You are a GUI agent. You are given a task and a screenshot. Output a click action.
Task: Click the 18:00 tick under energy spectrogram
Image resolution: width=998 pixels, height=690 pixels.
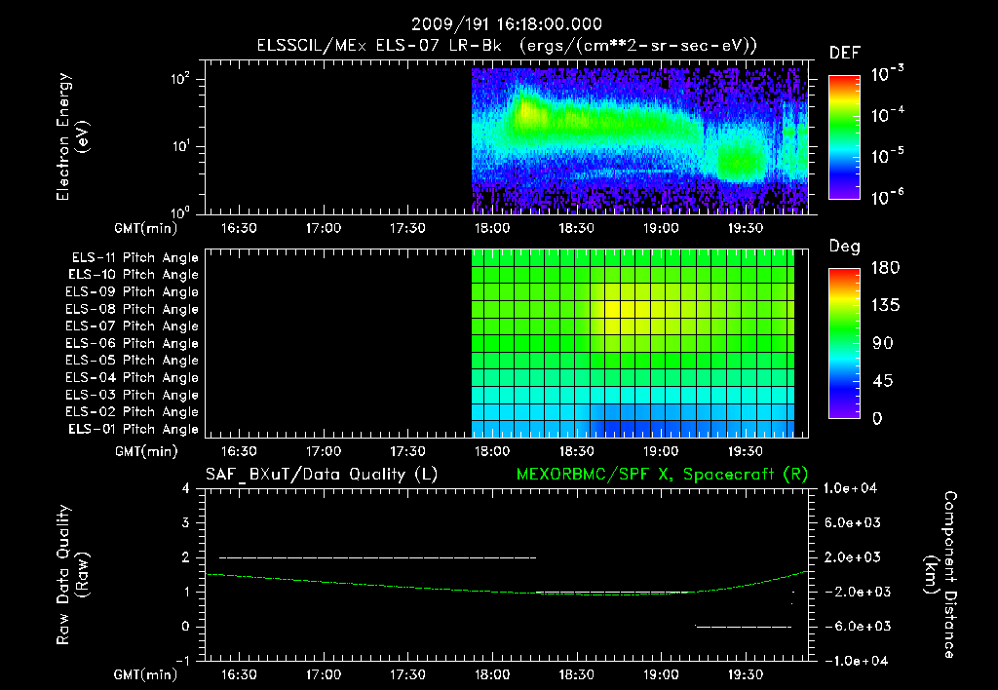coord(492,228)
